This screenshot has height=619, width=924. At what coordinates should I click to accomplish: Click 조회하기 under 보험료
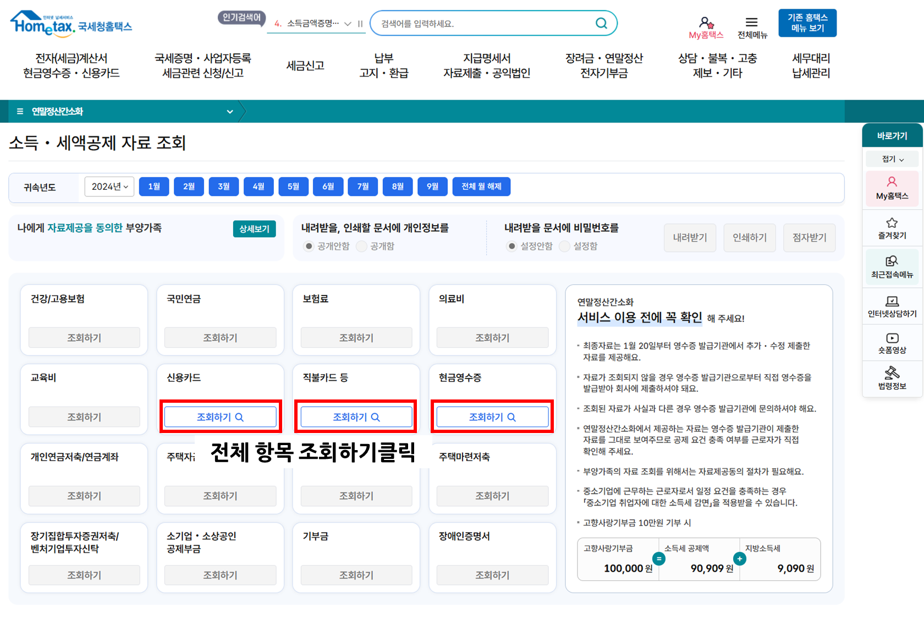356,338
